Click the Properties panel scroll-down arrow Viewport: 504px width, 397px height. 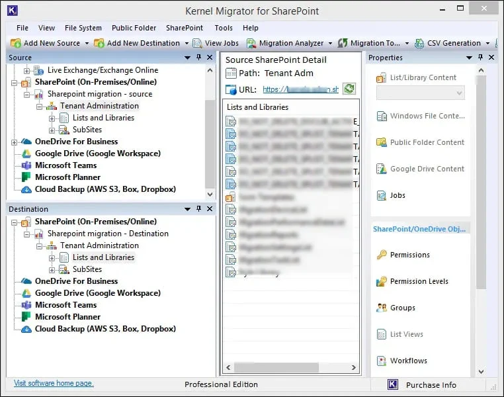(x=481, y=372)
